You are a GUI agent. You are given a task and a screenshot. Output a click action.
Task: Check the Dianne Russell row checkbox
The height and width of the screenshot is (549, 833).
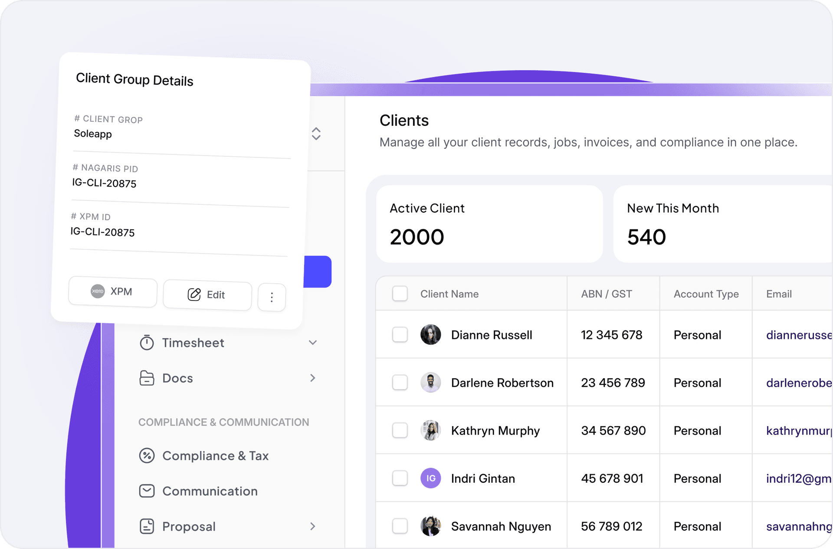pyautogui.click(x=400, y=335)
